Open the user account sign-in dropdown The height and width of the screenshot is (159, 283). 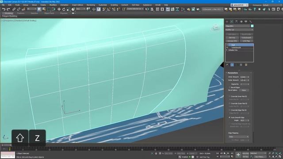click(239, 5)
